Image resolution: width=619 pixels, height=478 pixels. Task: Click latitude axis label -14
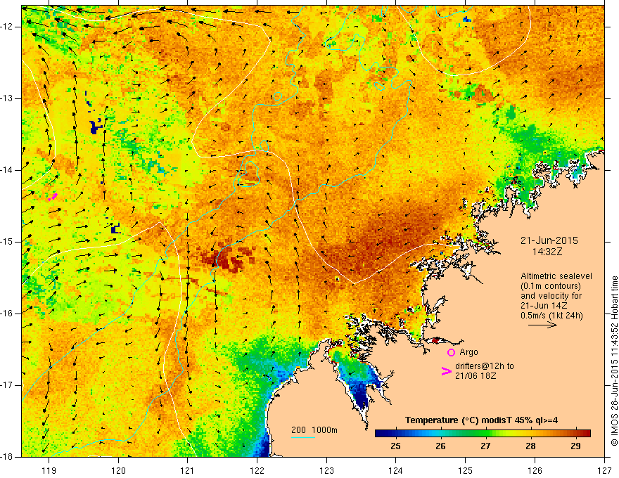(8, 170)
